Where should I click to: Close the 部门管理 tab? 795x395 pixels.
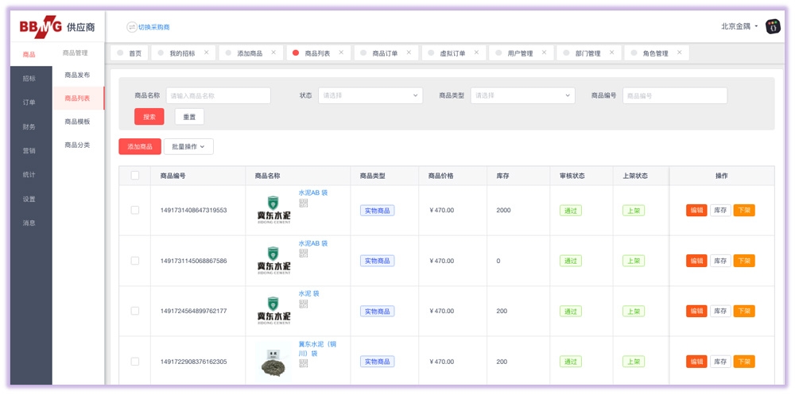coord(611,52)
